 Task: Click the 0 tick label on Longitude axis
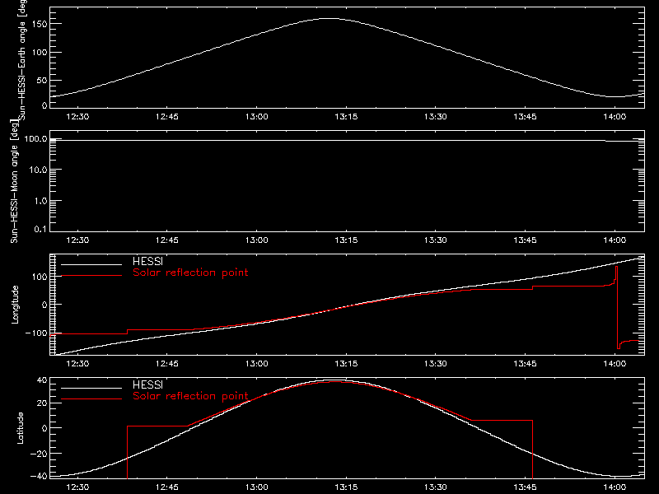[x=44, y=305]
